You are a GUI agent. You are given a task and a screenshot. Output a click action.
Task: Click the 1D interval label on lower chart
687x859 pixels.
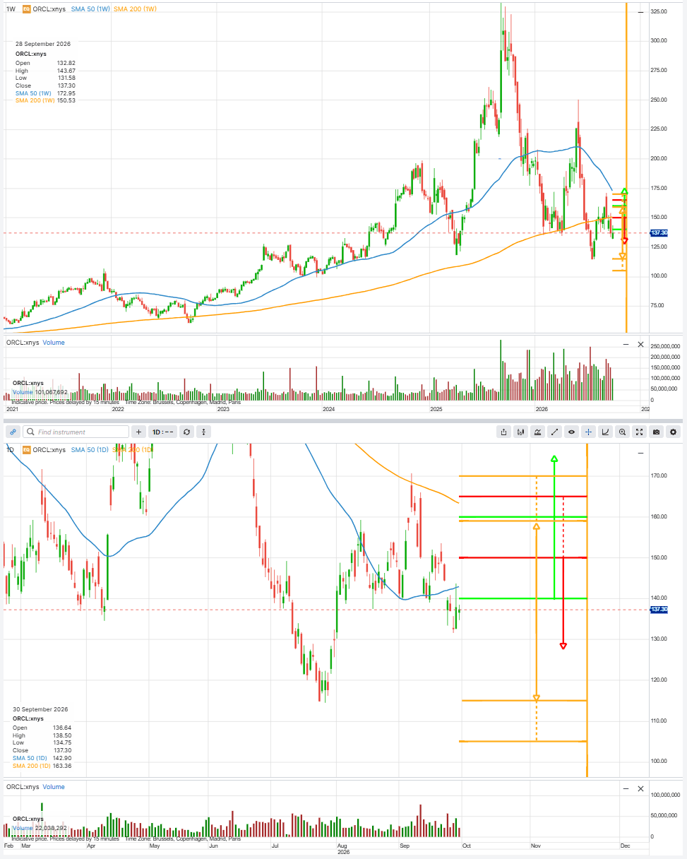(x=11, y=449)
